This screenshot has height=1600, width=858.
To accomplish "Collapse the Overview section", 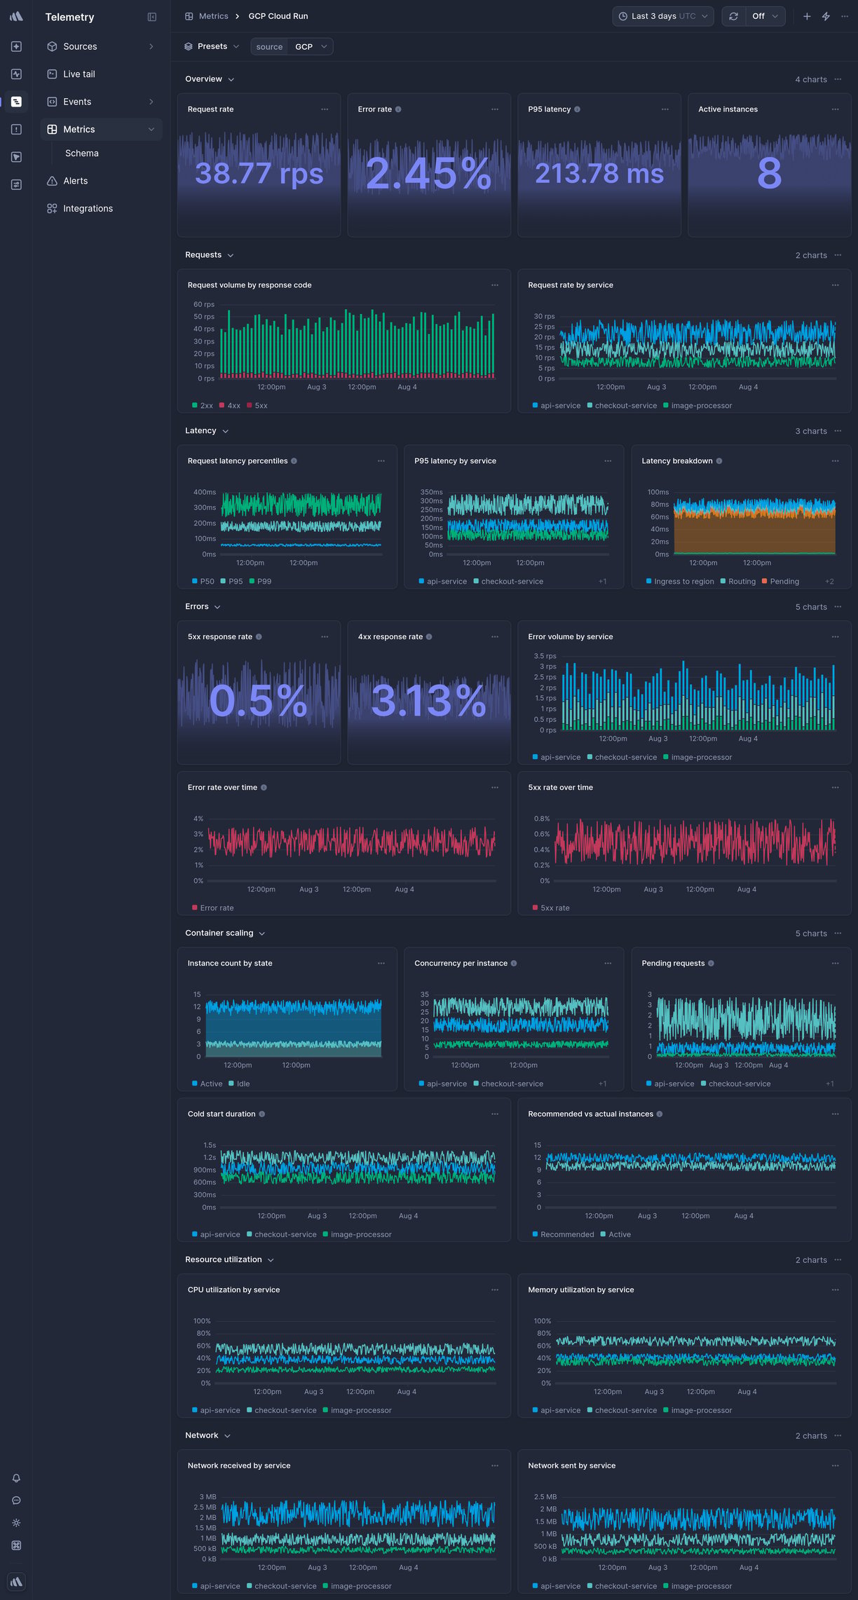I will click(210, 79).
